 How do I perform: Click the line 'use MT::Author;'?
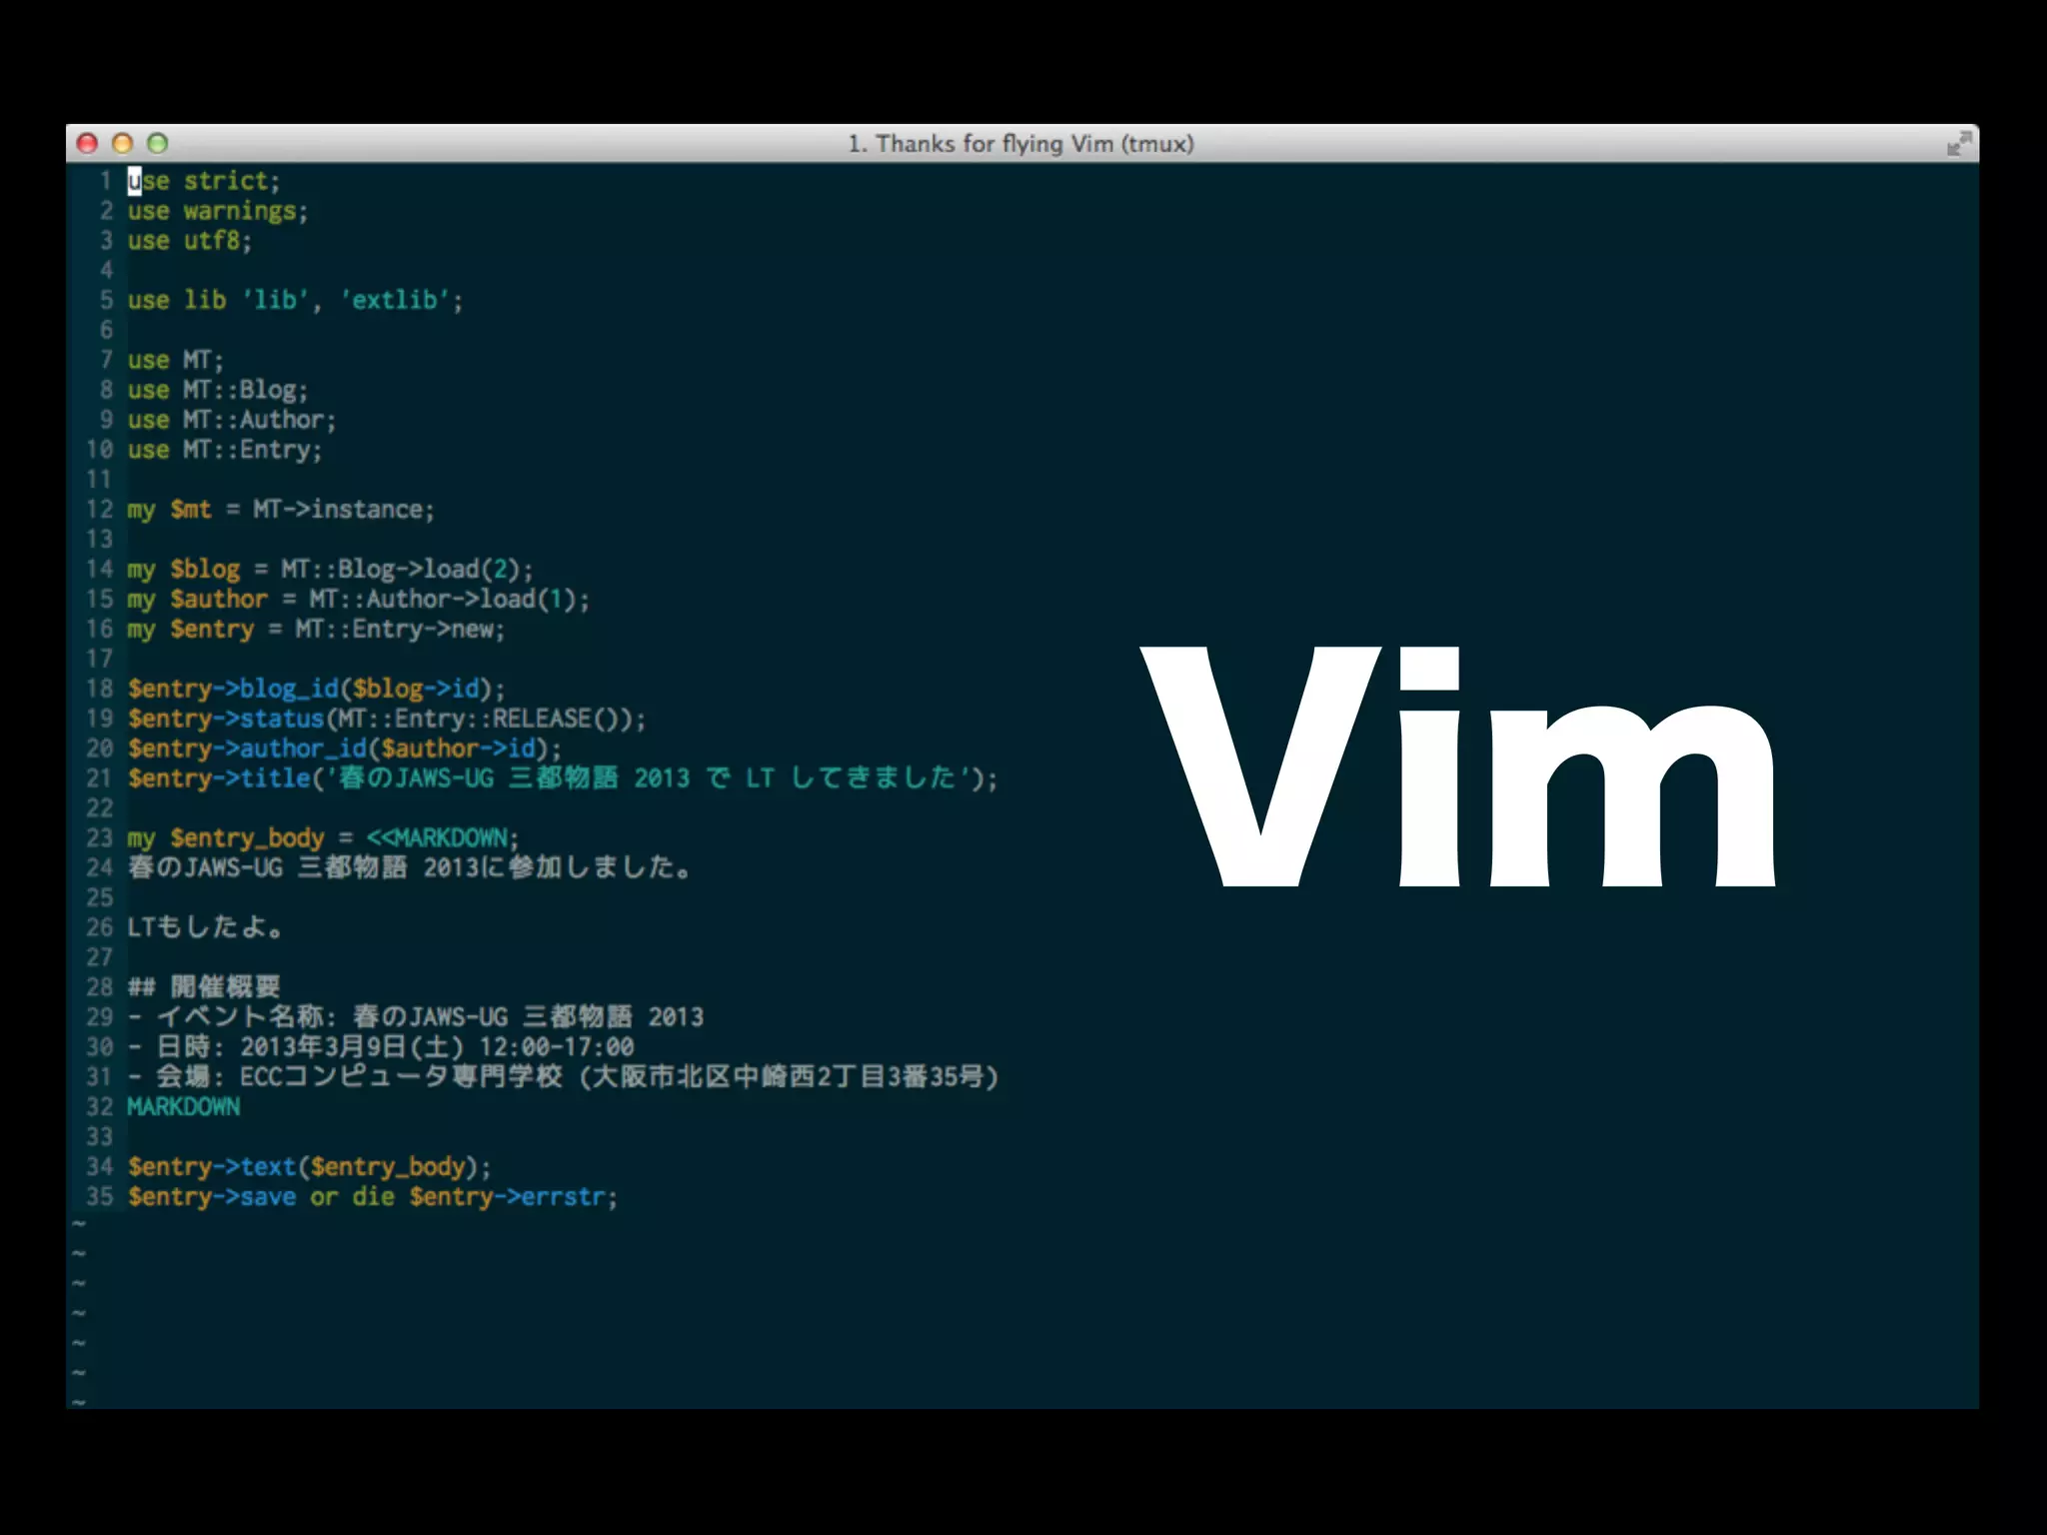tap(232, 420)
